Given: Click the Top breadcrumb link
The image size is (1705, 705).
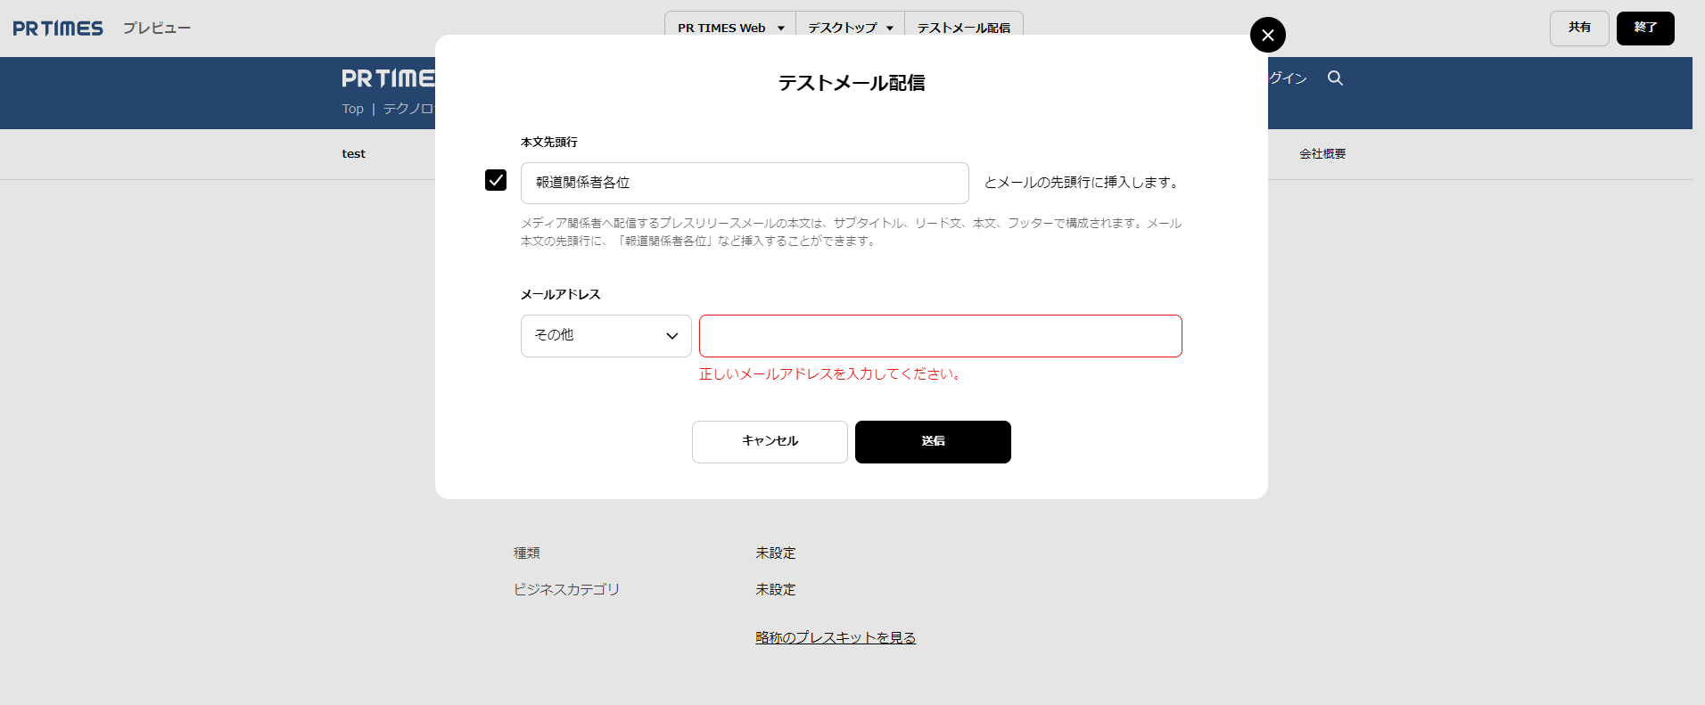Looking at the screenshot, I should (352, 109).
